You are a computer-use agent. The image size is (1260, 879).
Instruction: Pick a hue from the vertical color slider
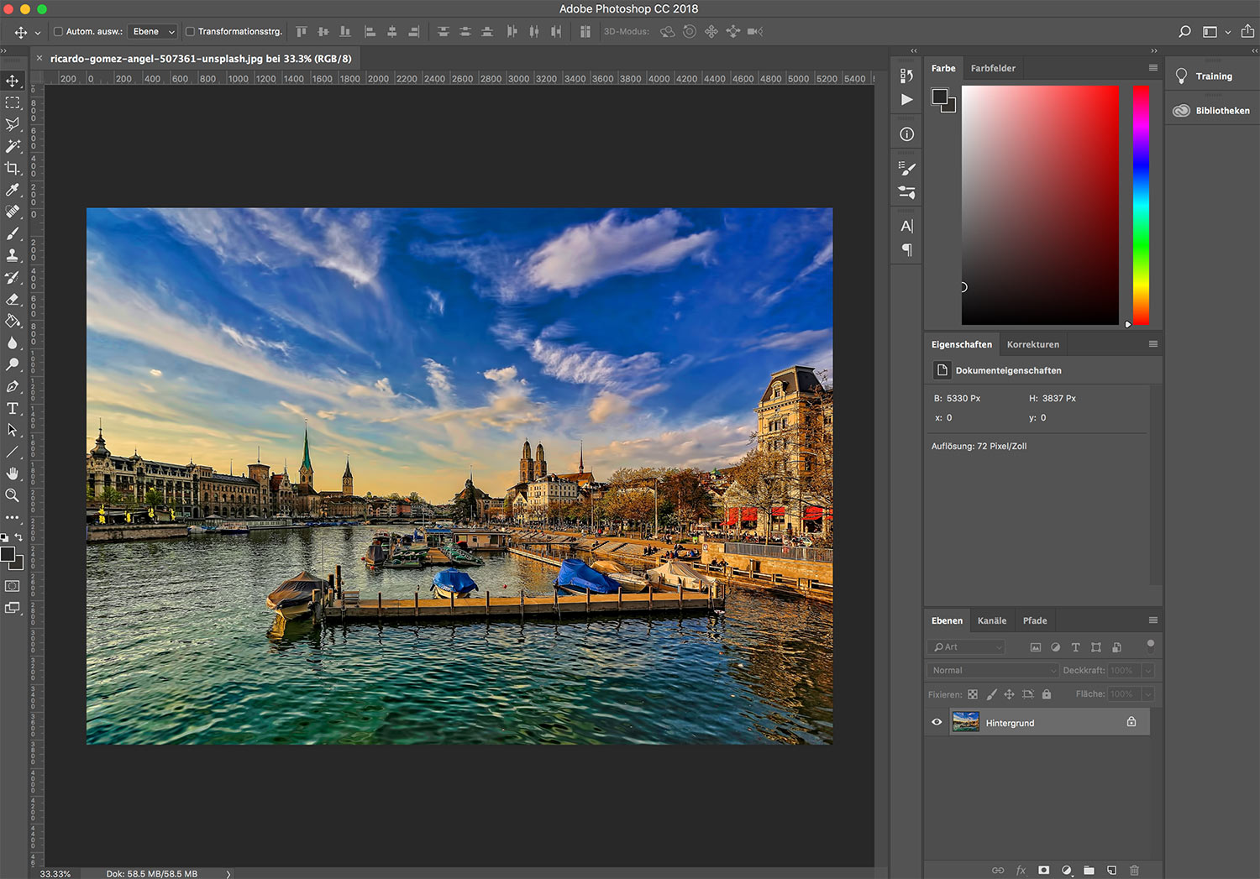(x=1140, y=201)
